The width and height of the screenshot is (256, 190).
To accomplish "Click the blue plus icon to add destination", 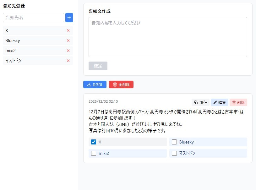I will (x=69, y=18).
